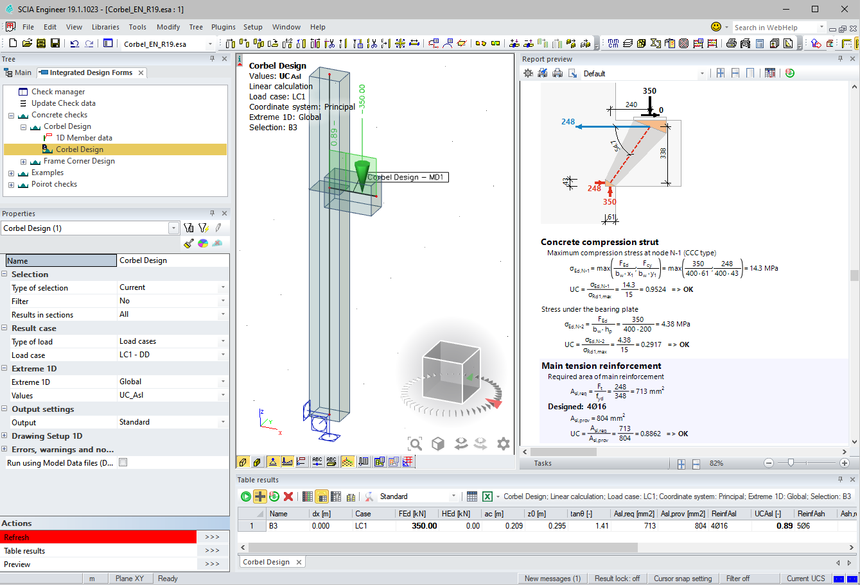Open the 'Results in sections' dropdown
This screenshot has width=860, height=585.
(x=223, y=314)
